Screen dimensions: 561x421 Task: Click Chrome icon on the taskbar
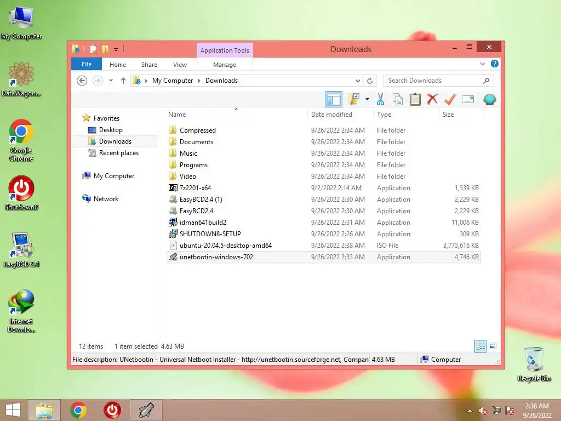pos(78,410)
